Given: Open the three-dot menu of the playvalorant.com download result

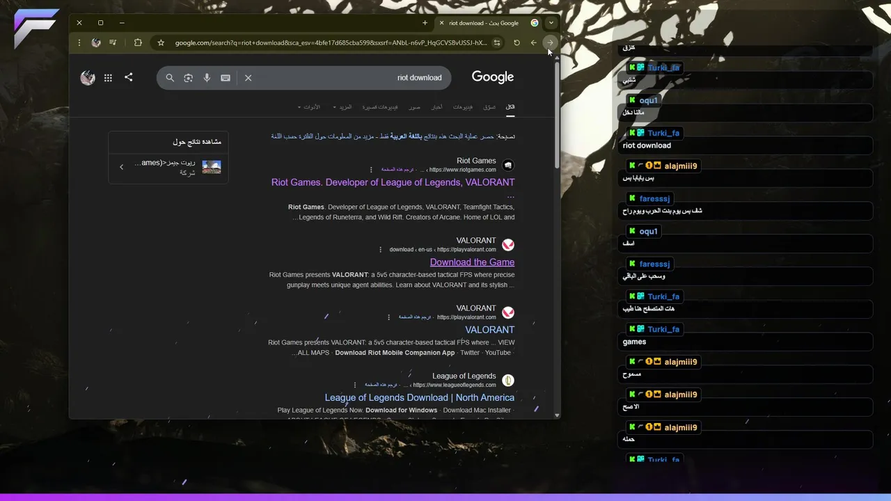Looking at the screenshot, I should pyautogui.click(x=380, y=250).
